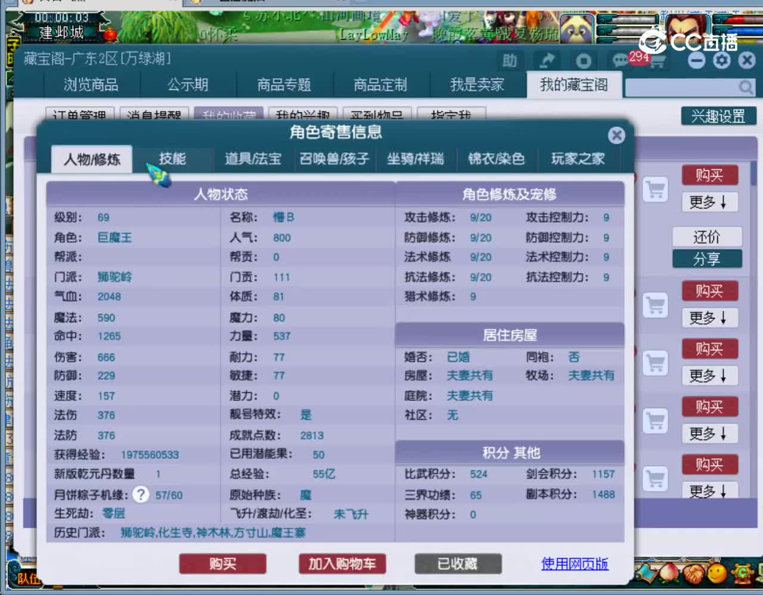The width and height of the screenshot is (763, 595).
Task: Click red 购买 button in dialog footer
Action: [222, 563]
